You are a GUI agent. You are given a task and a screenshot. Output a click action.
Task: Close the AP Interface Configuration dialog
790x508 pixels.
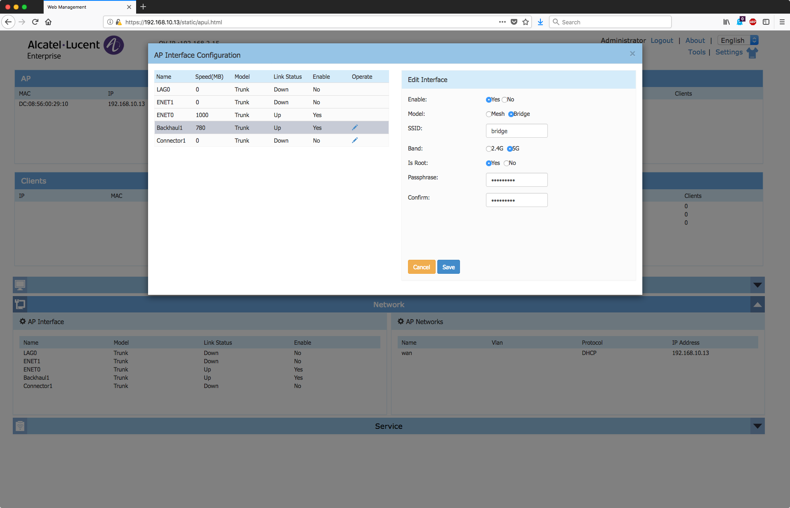[632, 54]
